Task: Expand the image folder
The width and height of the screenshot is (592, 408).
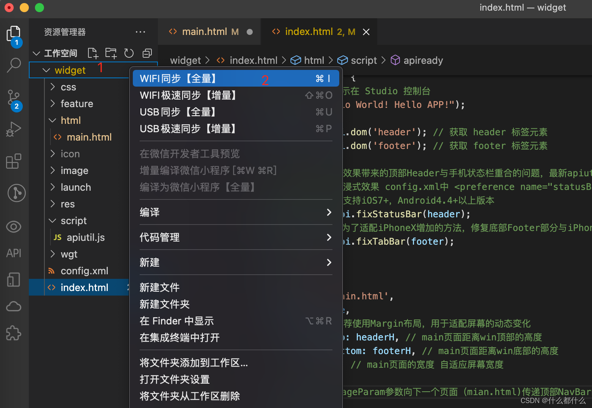Action: point(53,171)
